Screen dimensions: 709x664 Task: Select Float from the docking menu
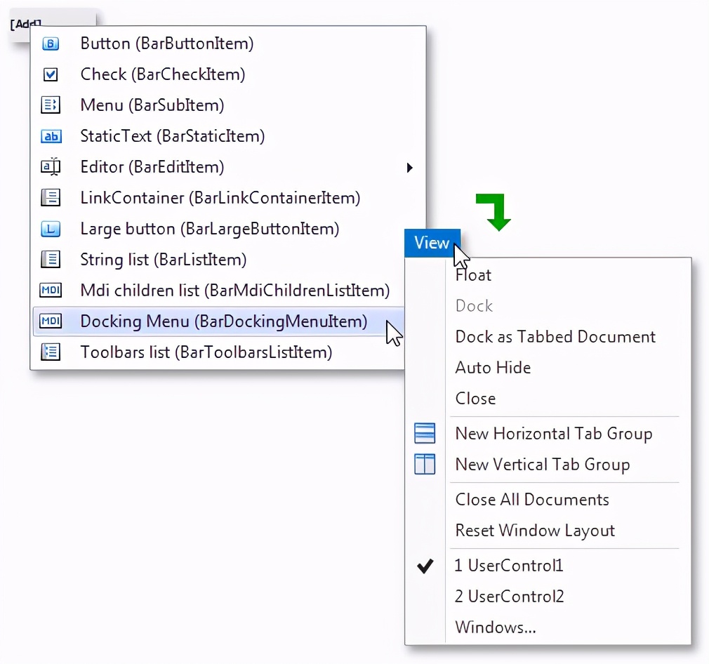click(473, 275)
